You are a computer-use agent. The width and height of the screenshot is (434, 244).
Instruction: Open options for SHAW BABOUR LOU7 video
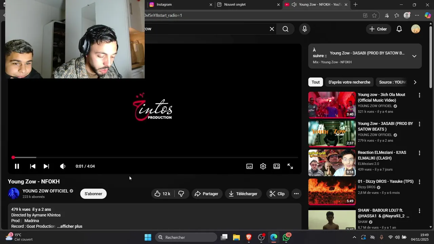(x=419, y=211)
